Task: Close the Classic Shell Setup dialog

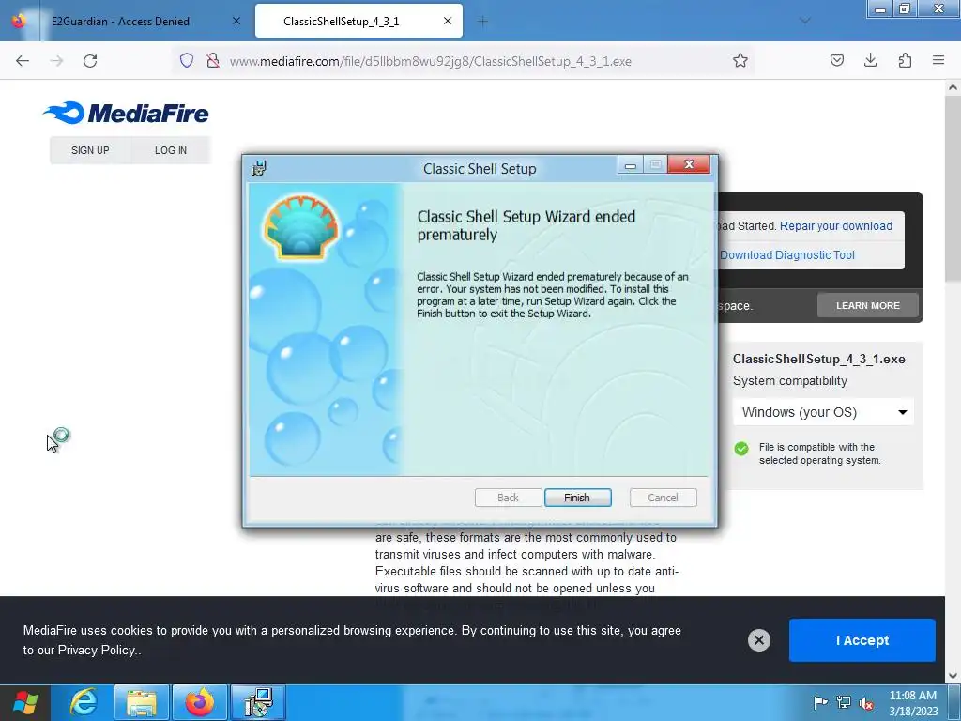Action: point(689,164)
